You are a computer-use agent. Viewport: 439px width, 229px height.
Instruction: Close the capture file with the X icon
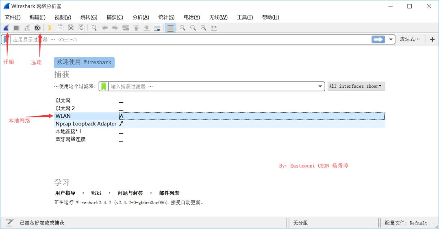[x=71, y=28]
